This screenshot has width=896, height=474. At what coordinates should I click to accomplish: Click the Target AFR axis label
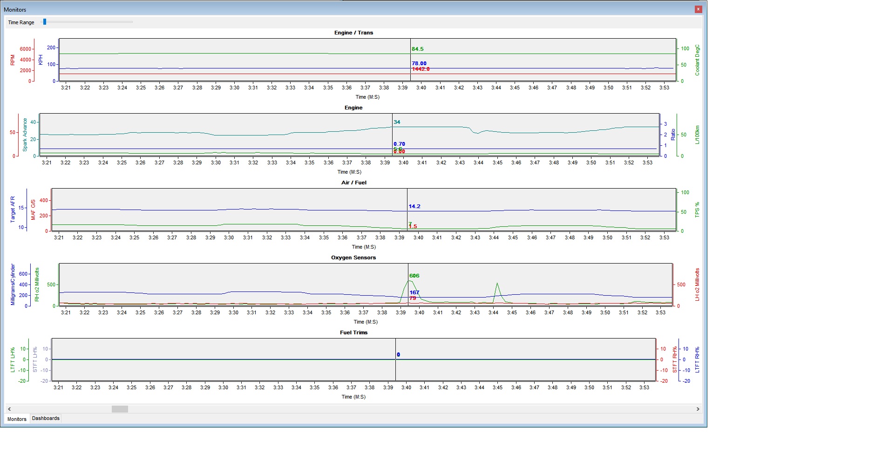pos(13,209)
